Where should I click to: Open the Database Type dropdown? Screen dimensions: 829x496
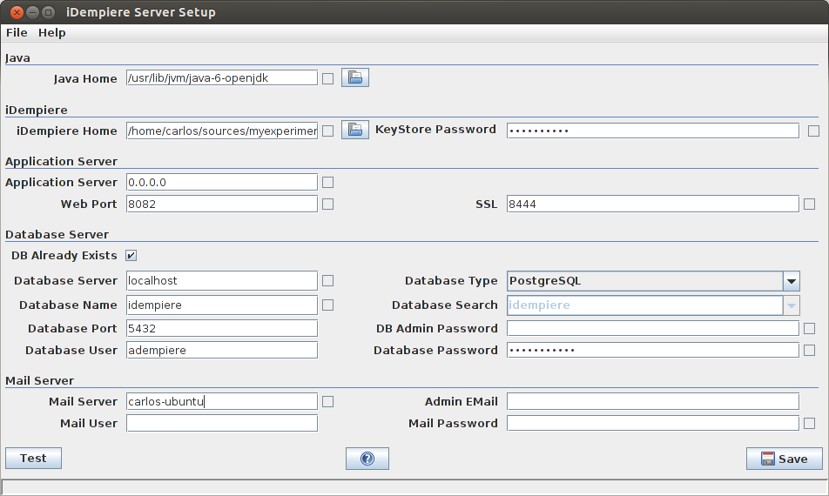click(653, 281)
